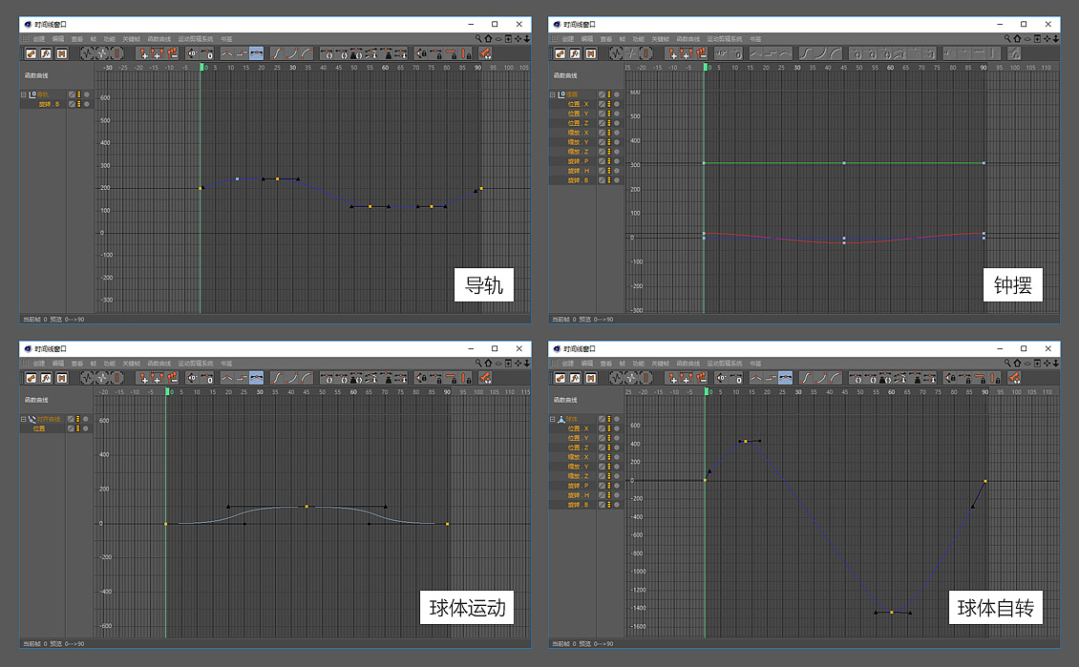Collapse the 对齐曲线 tree node in 球体运动 window
The width and height of the screenshot is (1079, 667).
[x=24, y=419]
